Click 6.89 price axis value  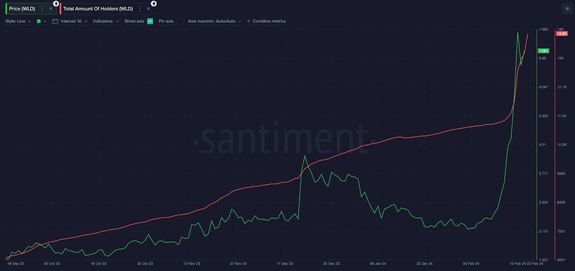(542, 58)
